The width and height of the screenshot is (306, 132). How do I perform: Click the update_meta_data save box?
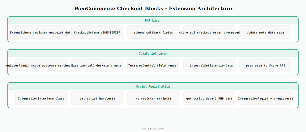click(x=265, y=32)
